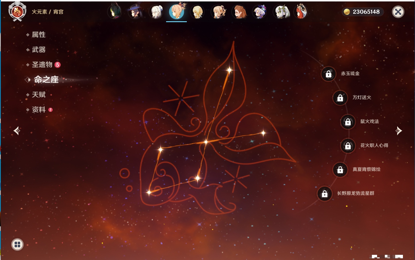
Task: Click the red exclamation badge beside 资料
Action: pyautogui.click(x=51, y=110)
